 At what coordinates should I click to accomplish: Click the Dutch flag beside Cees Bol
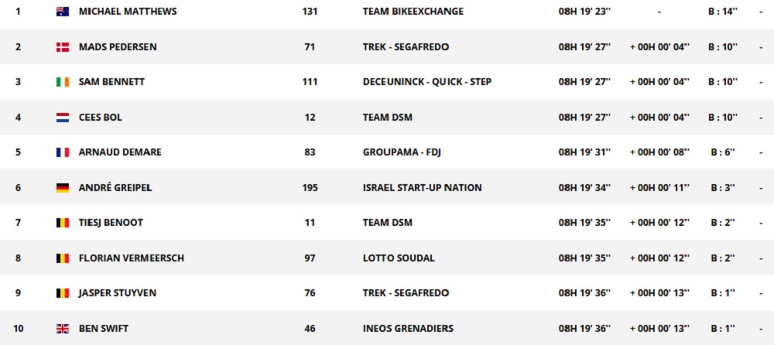coord(63,118)
